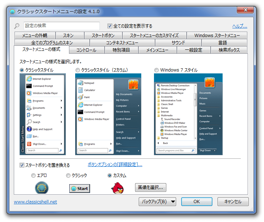The width and height of the screenshot is (264, 222).
Task: Click the Classic Shell icon in the title bar
Action: coord(12,12)
